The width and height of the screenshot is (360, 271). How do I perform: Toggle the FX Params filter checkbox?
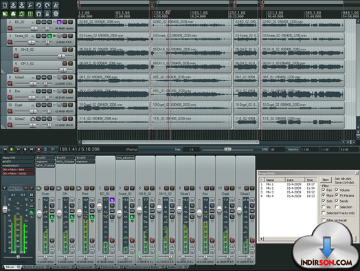(337, 195)
